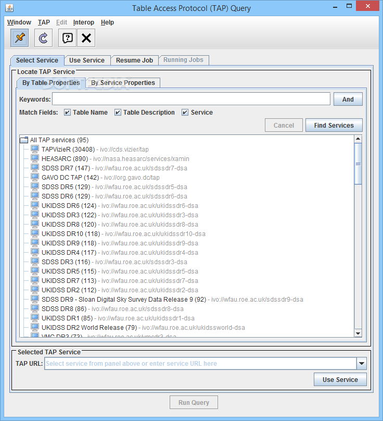Click into the Keywords input field
Image resolution: width=383 pixels, height=421 pixels.
click(x=191, y=99)
